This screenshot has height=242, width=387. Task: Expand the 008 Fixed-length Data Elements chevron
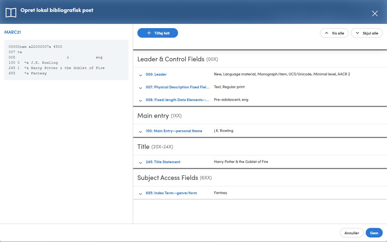pyautogui.click(x=141, y=101)
